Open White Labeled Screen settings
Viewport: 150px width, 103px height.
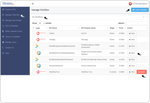pos(13,31)
